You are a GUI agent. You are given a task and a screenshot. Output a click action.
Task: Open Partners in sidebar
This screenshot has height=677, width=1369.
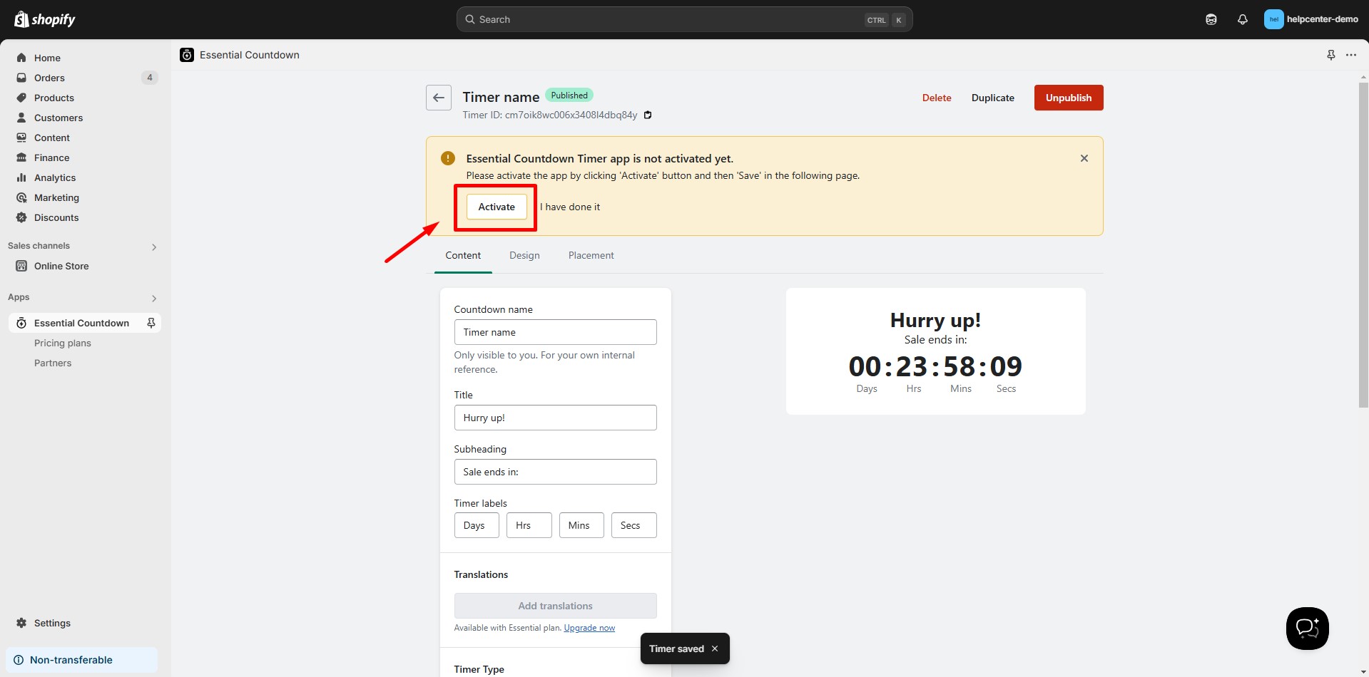tap(53, 363)
